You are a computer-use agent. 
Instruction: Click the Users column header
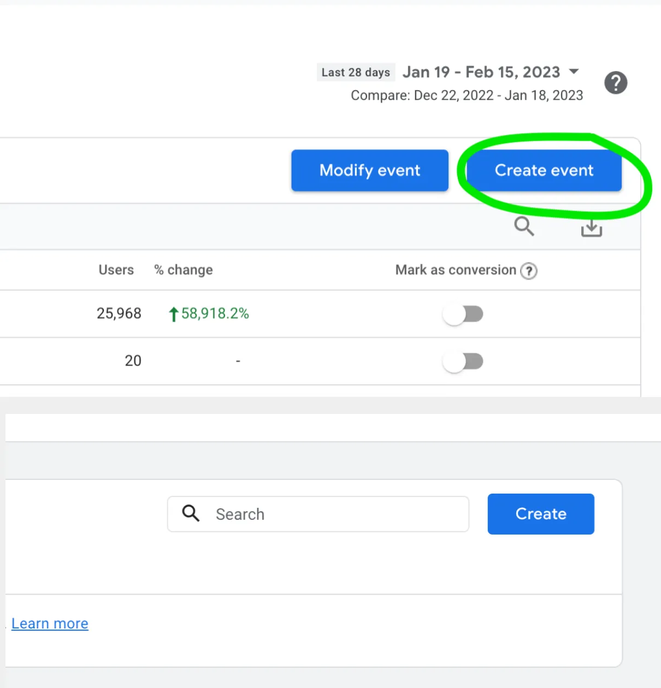116,270
